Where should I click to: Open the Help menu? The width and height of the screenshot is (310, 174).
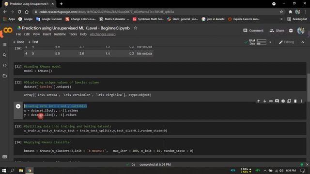click(x=83, y=34)
